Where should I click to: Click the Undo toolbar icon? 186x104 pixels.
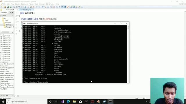coord(37,7)
